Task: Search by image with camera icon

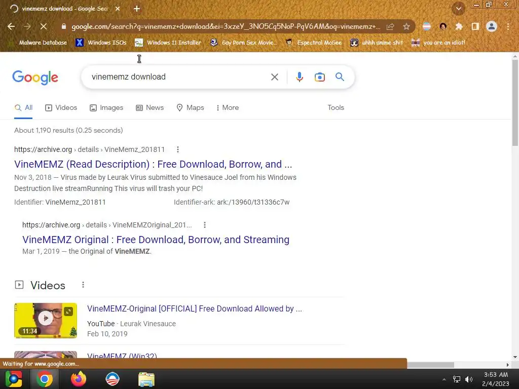Action: pyautogui.click(x=319, y=77)
